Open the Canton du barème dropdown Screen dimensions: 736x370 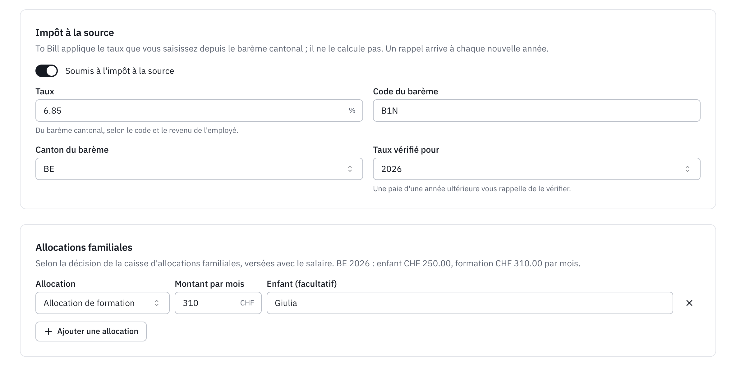tap(199, 169)
